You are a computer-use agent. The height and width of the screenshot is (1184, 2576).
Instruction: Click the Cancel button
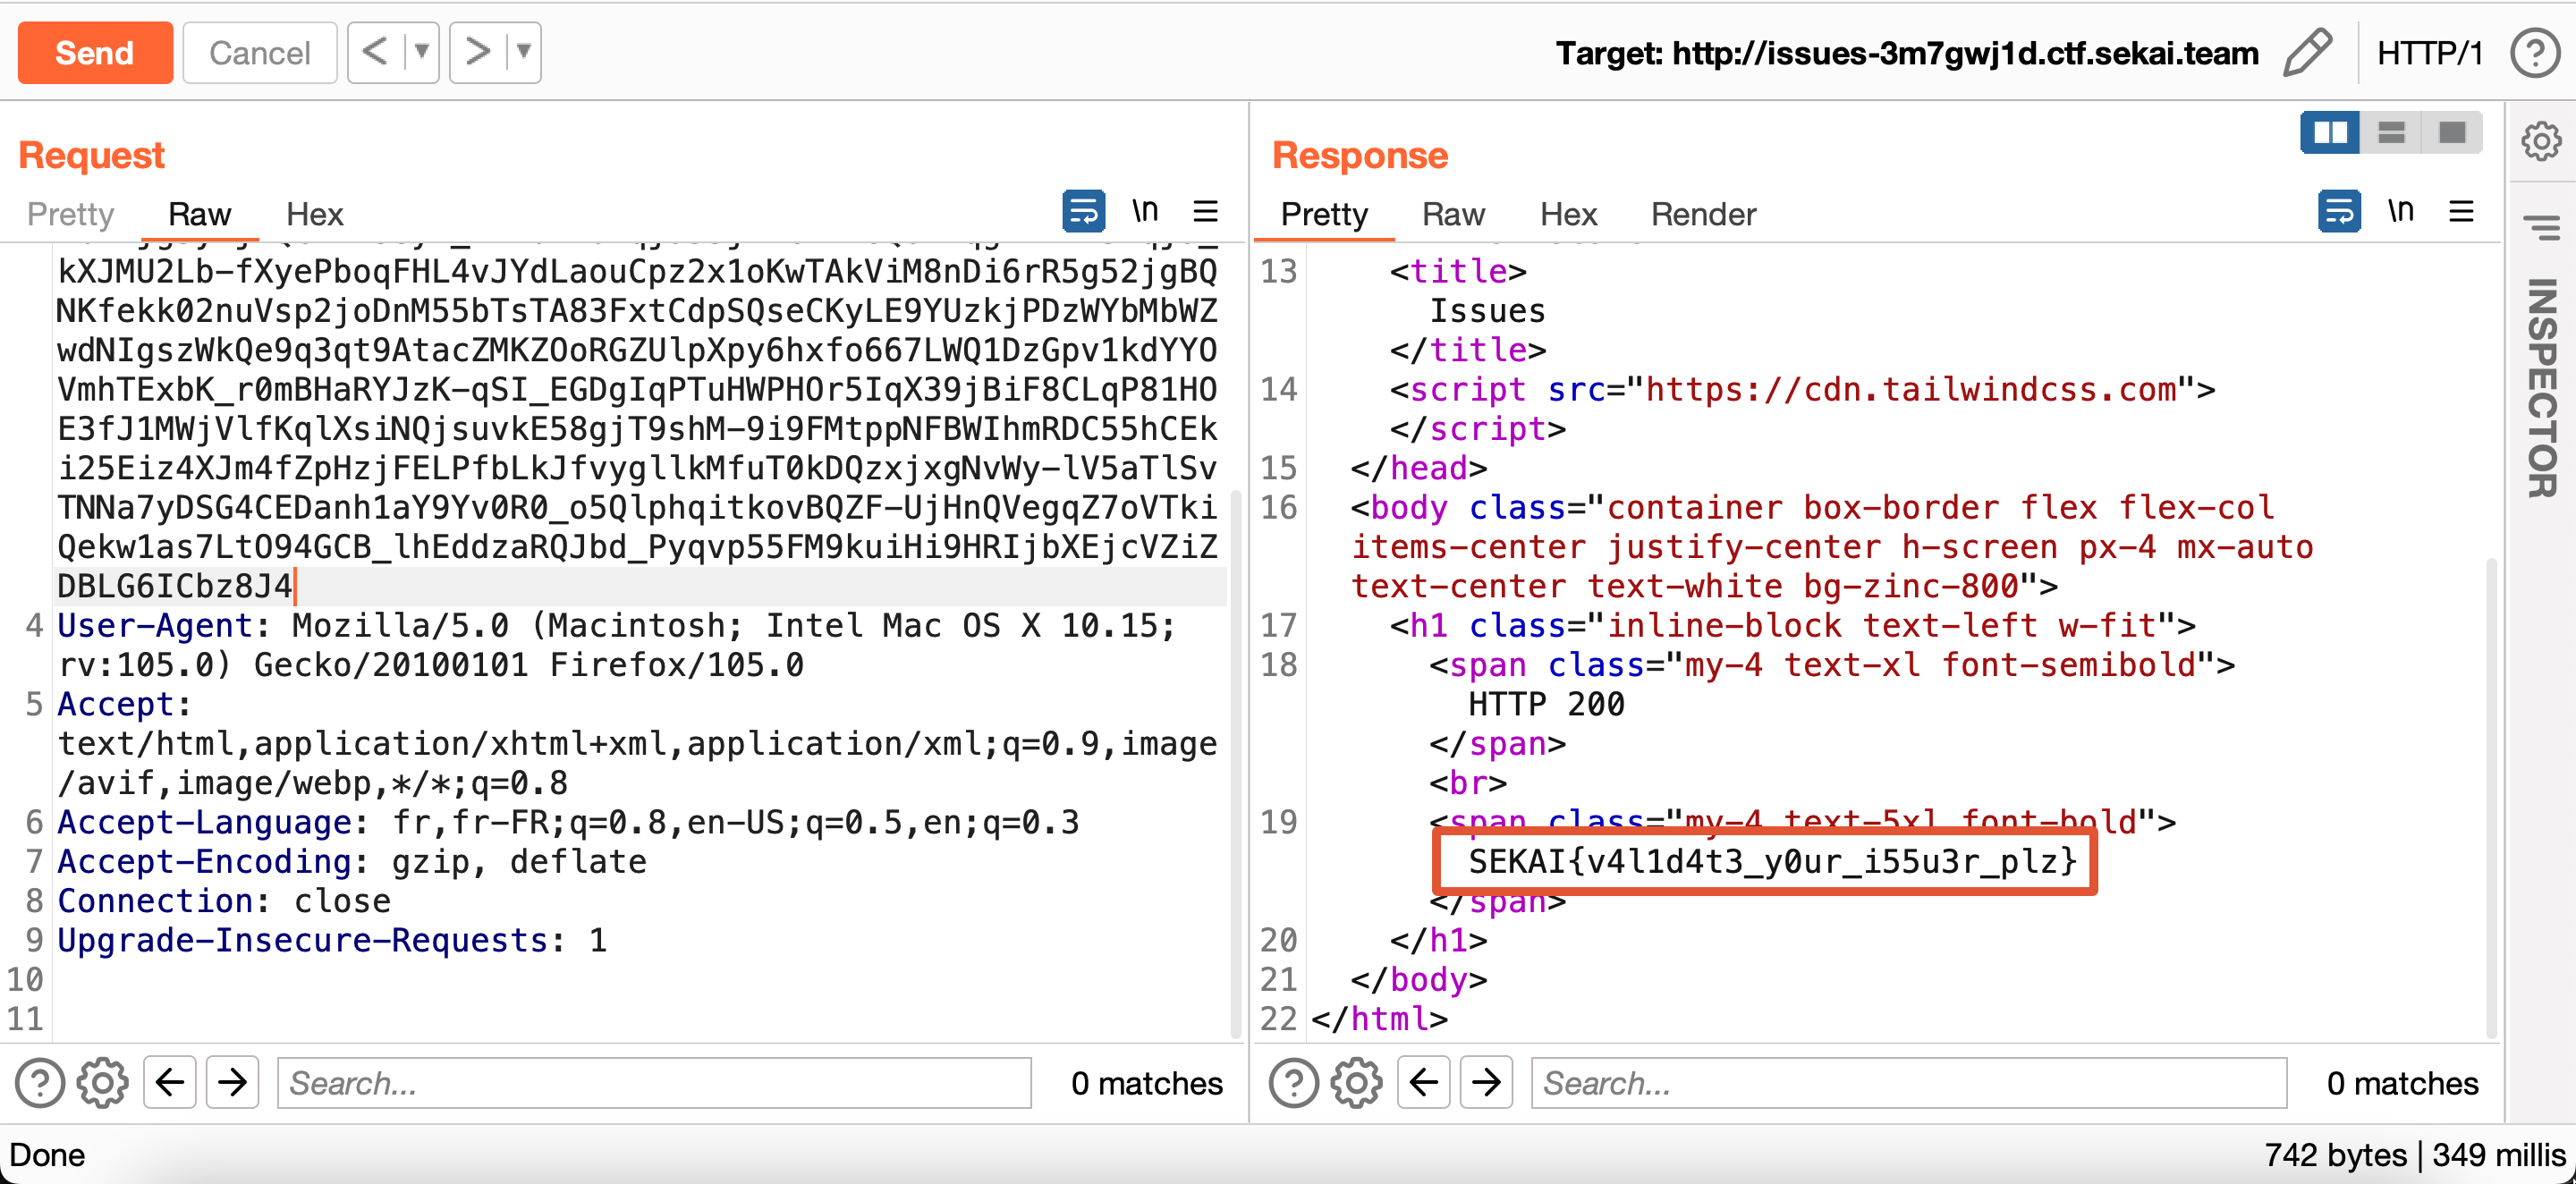(x=259, y=52)
